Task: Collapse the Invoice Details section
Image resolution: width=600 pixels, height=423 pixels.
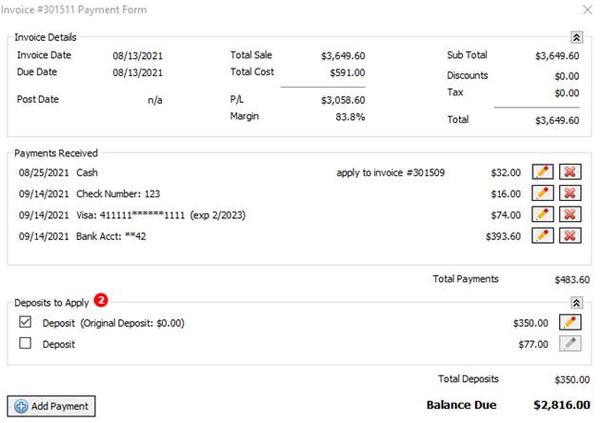Action: (x=576, y=37)
